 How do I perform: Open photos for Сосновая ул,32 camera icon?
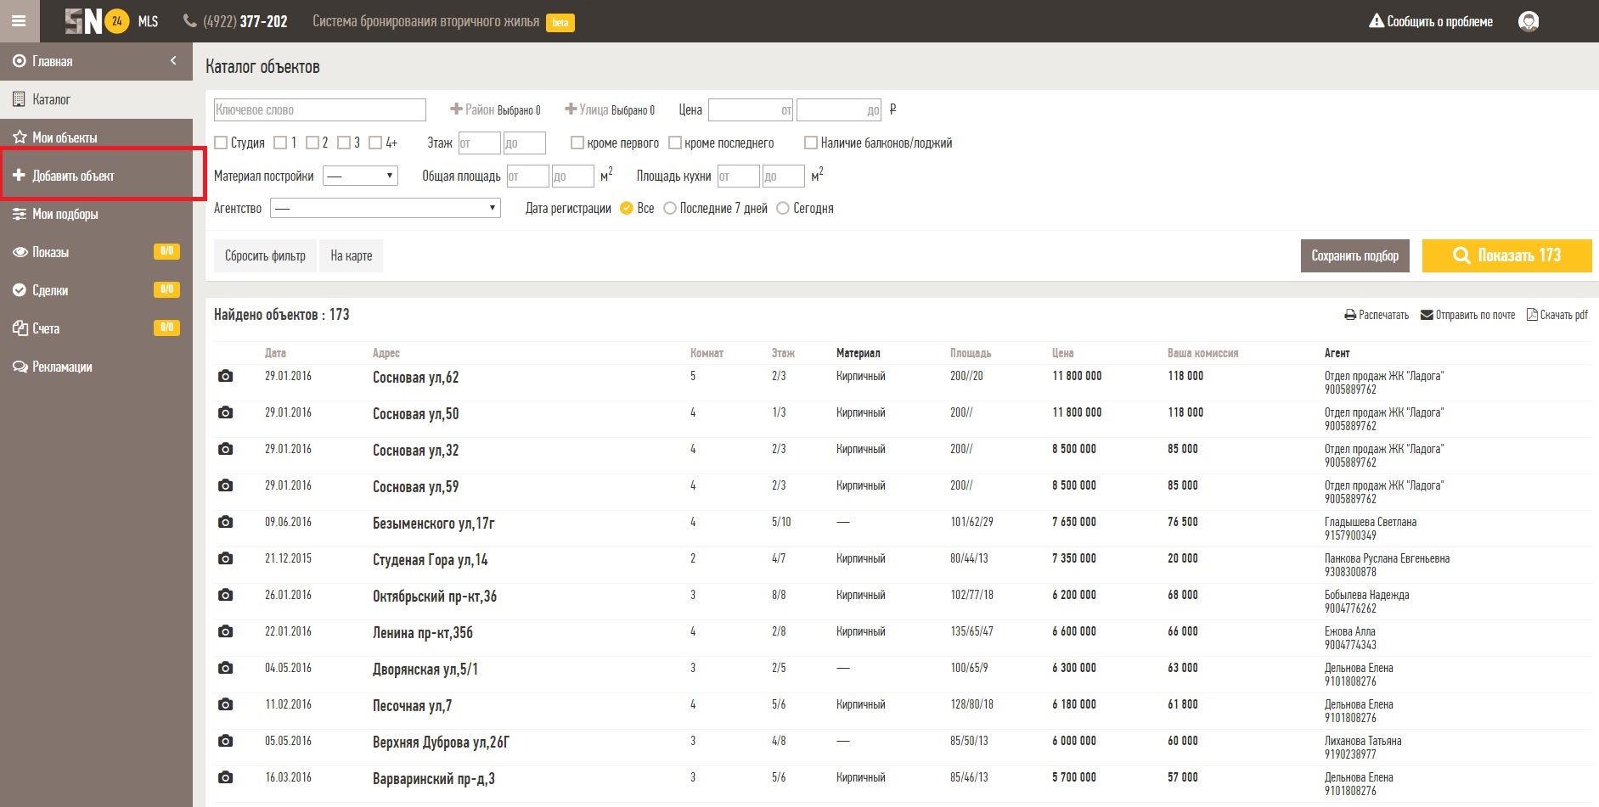[225, 449]
